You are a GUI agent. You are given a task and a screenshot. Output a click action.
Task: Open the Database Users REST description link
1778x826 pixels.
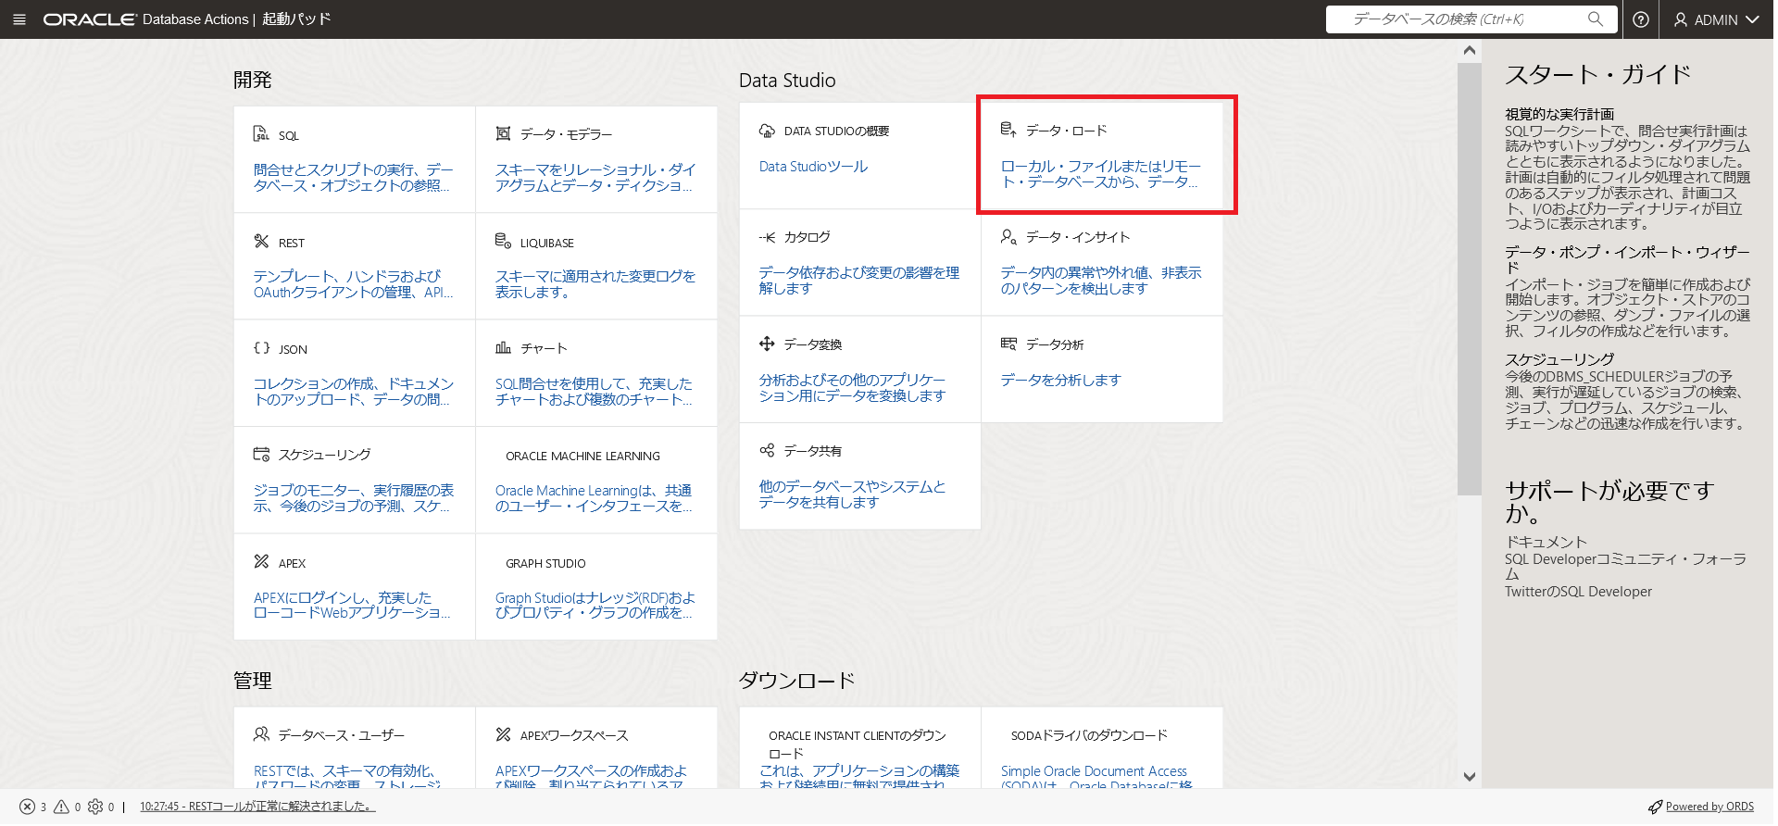[x=346, y=777]
